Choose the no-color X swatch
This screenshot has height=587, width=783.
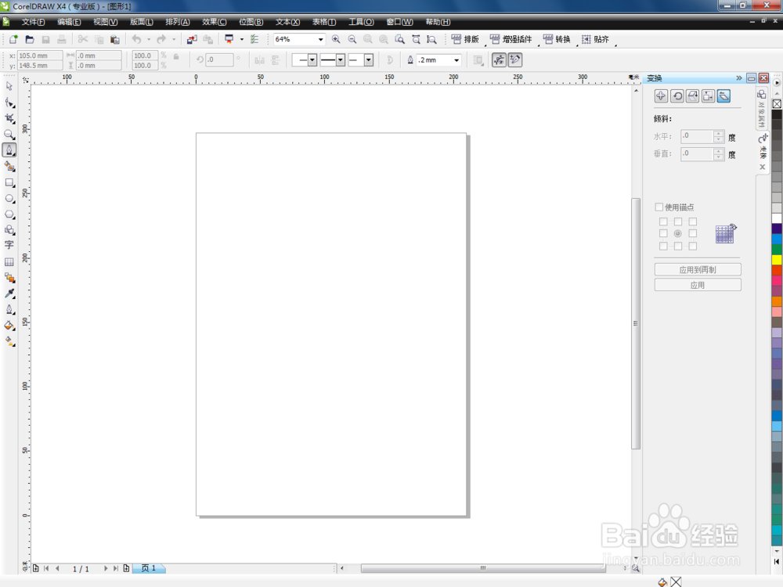click(x=777, y=104)
